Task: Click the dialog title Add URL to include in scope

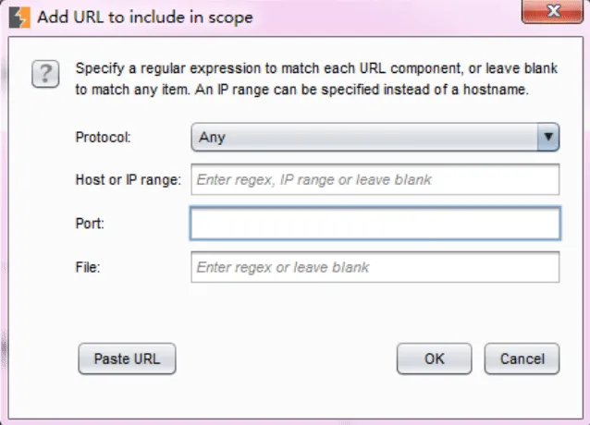Action: tap(145, 18)
